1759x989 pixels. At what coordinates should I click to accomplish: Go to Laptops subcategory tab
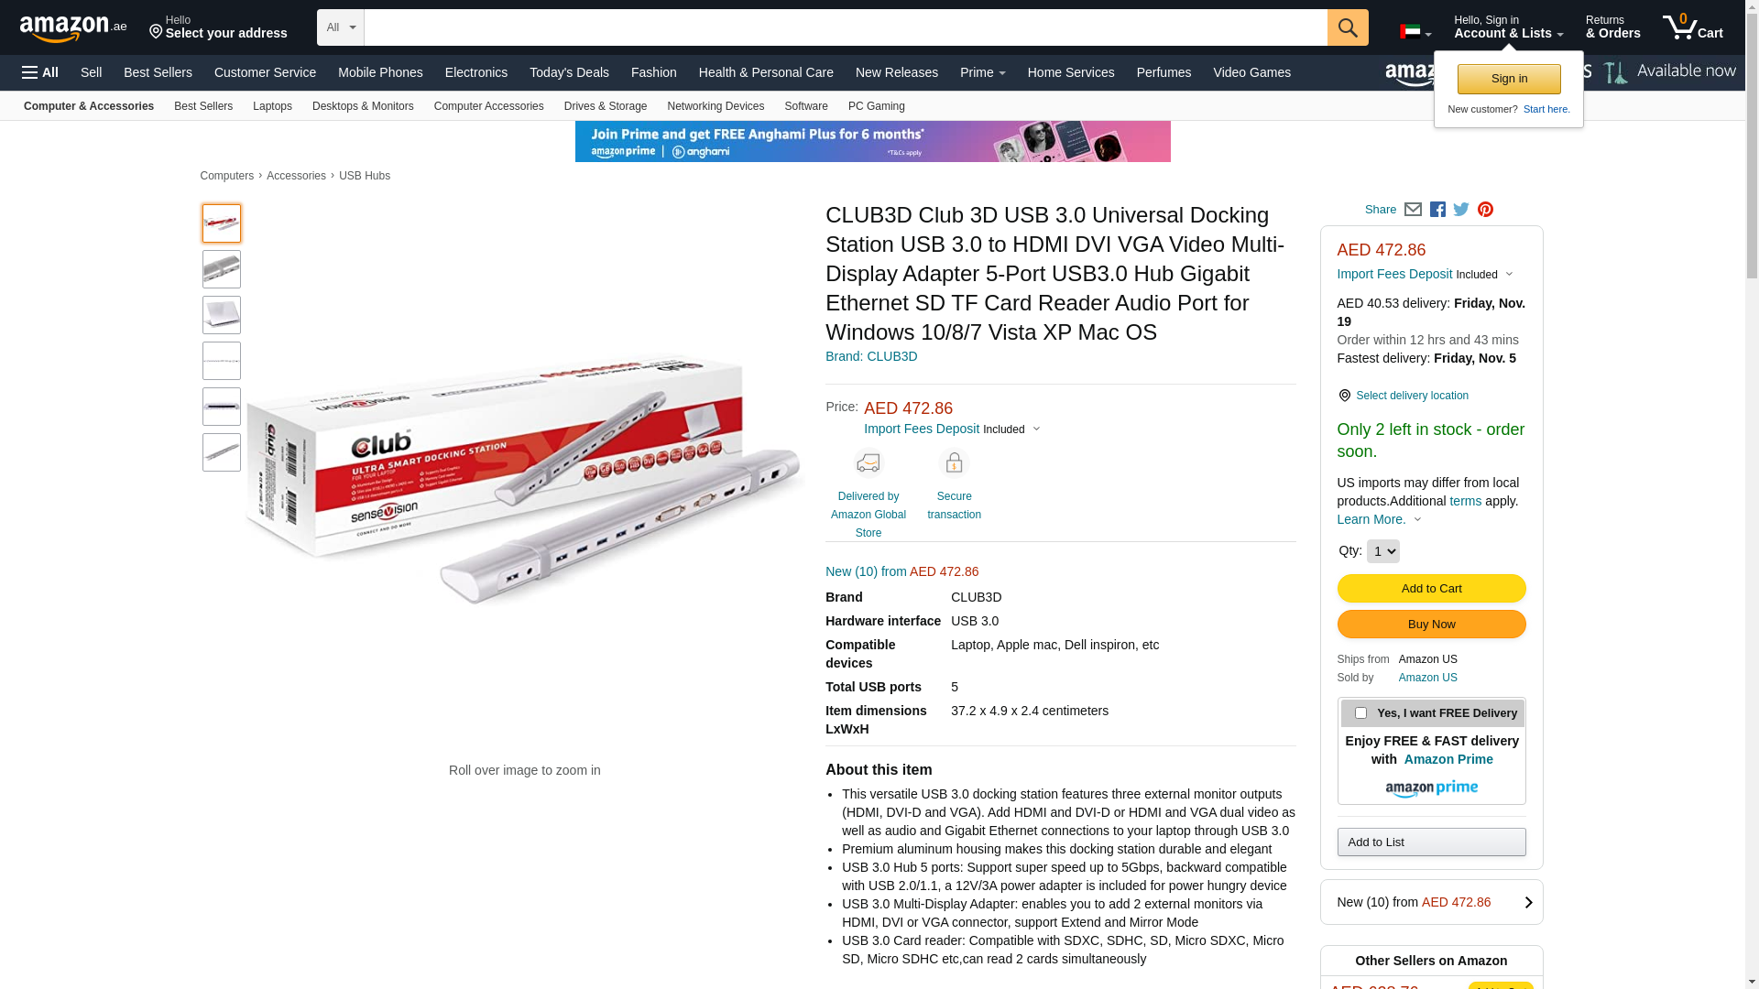click(272, 106)
